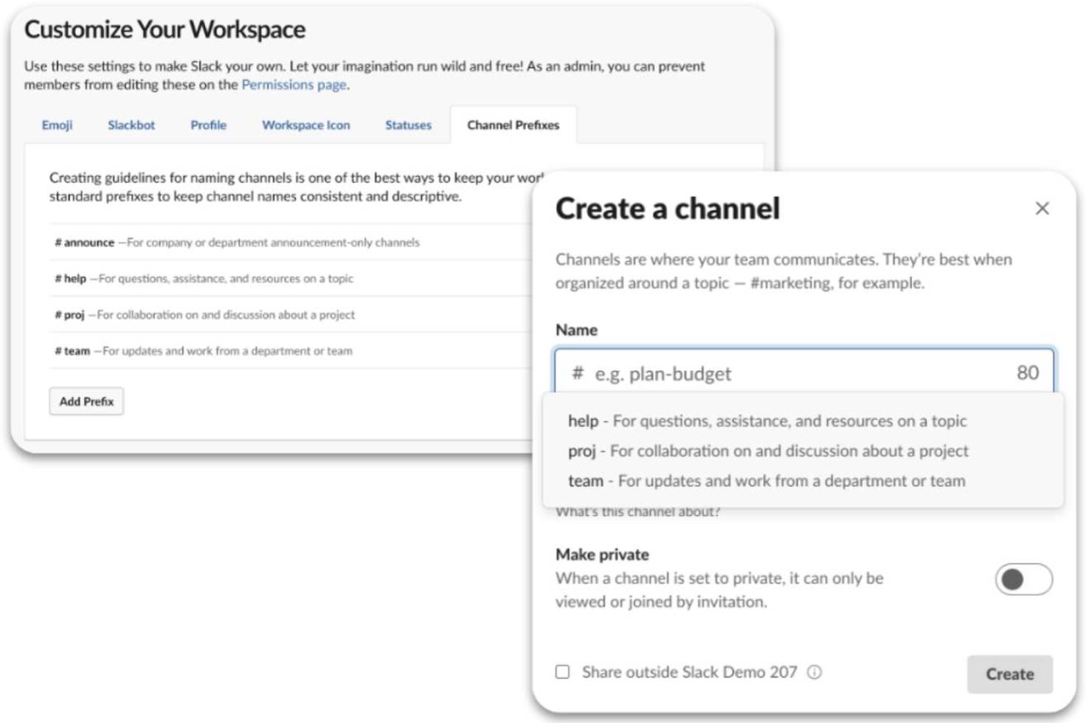Open the Channel Prefixes tab

[513, 125]
